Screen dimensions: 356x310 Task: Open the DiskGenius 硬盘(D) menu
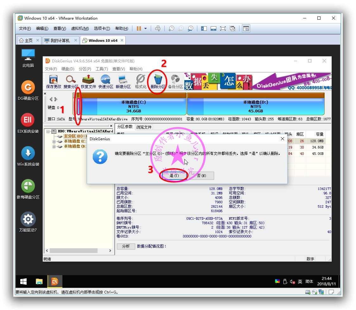coord(68,69)
